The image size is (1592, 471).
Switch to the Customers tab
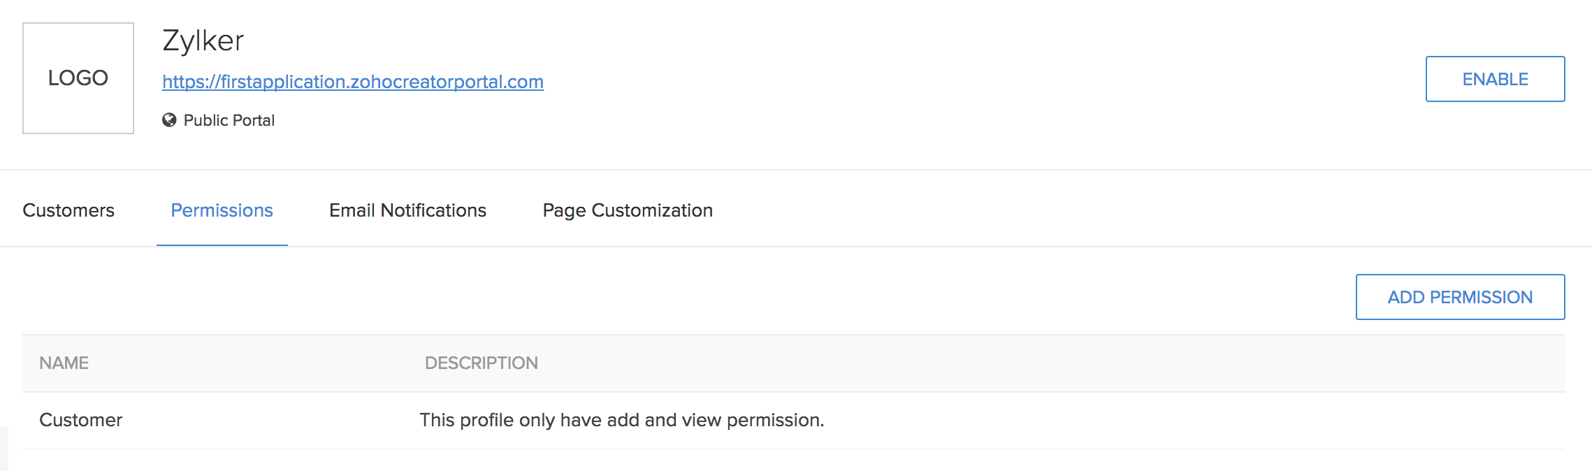(68, 210)
